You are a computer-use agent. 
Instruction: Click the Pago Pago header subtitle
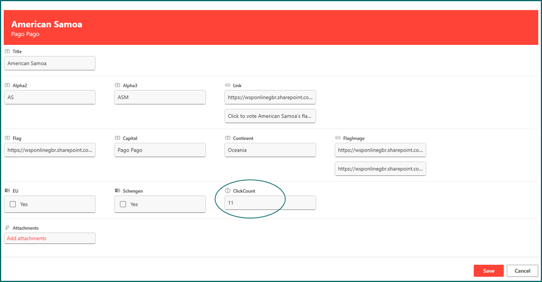point(25,34)
